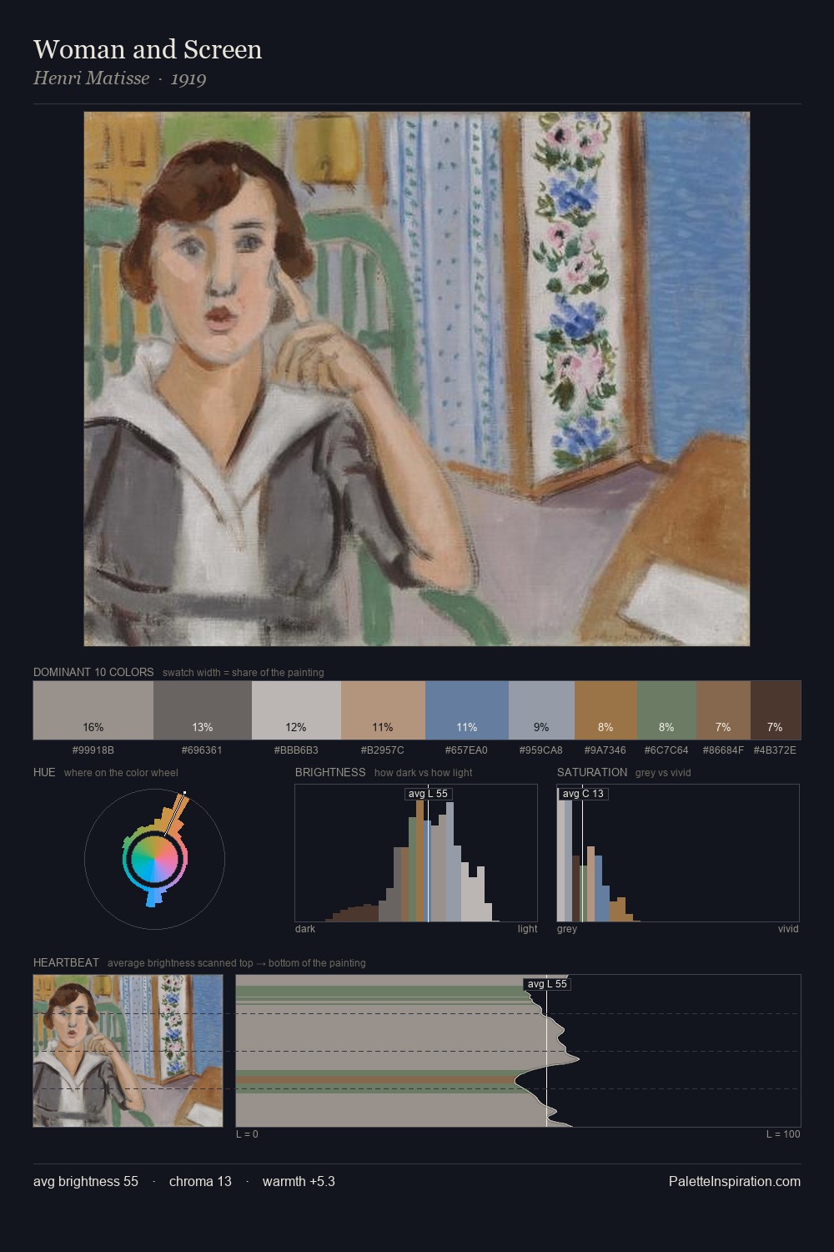The image size is (834, 1252).
Task: Click the 'HUE' section heading
Action: coord(44,772)
